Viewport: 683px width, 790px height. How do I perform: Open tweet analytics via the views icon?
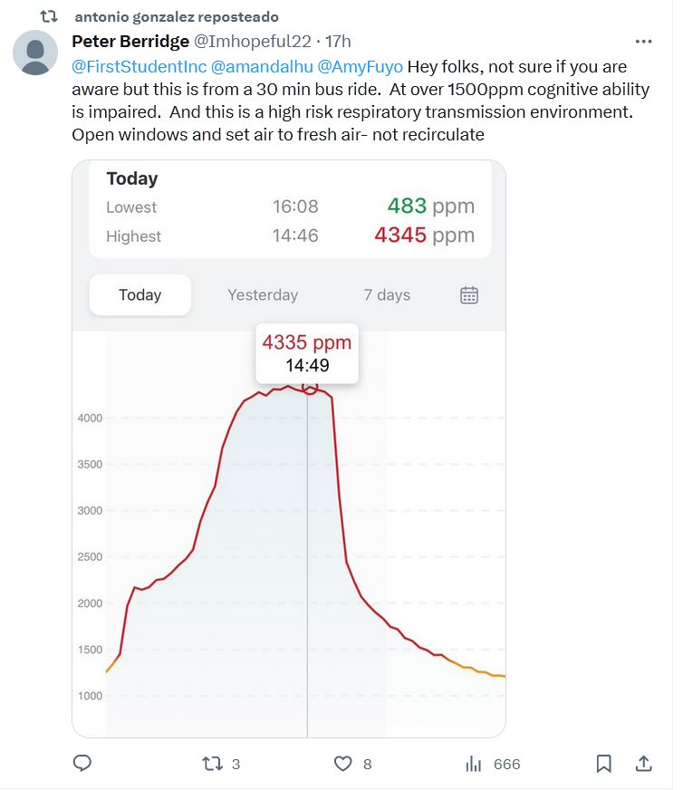coord(473,764)
